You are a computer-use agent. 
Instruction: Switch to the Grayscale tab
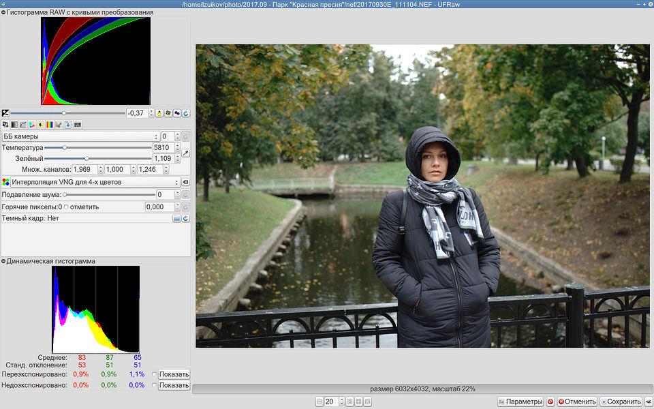(14, 124)
